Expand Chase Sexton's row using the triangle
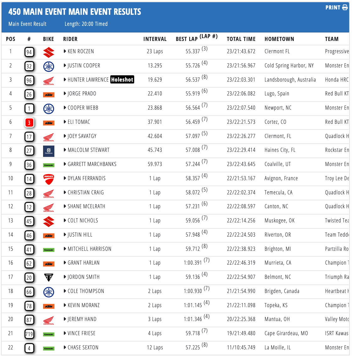This screenshot has width=352, height=356. [65, 347]
